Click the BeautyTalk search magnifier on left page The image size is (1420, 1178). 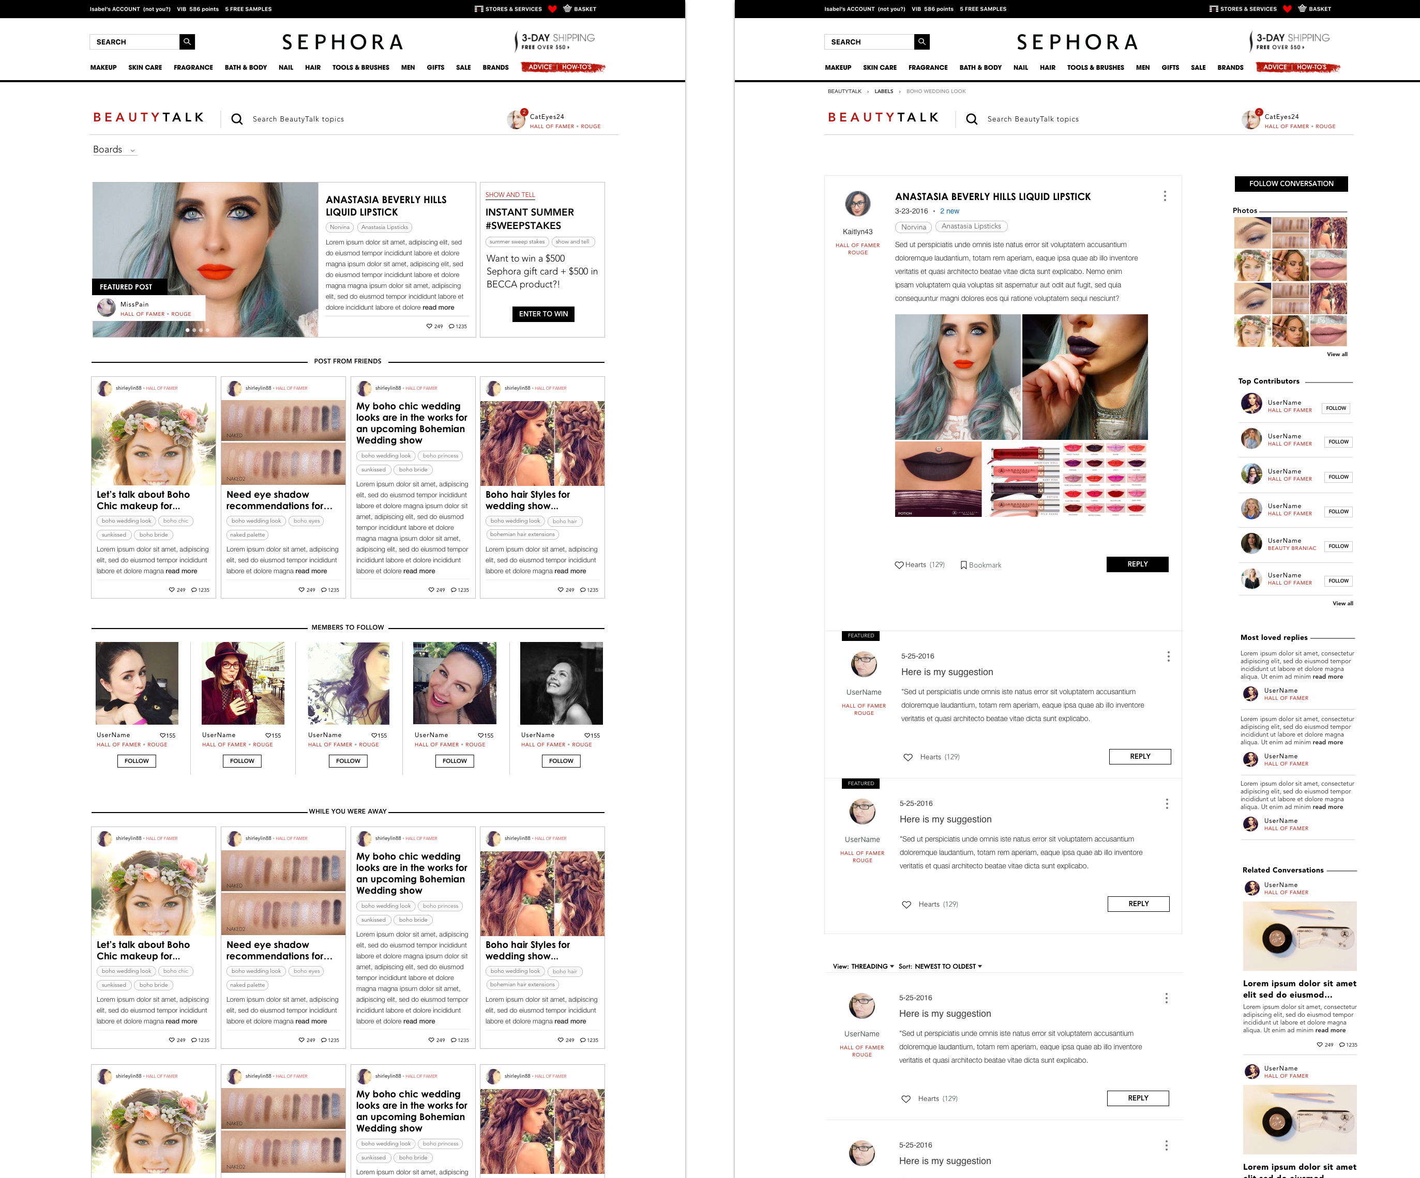[x=237, y=119]
